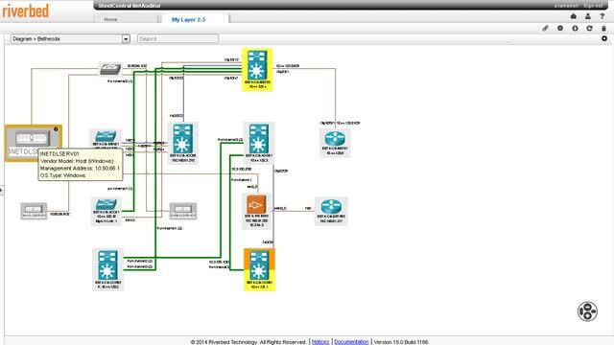This screenshot has height=345, width=614.
Task: Expand the collapsed left side panel arrow
Action: 2,191
